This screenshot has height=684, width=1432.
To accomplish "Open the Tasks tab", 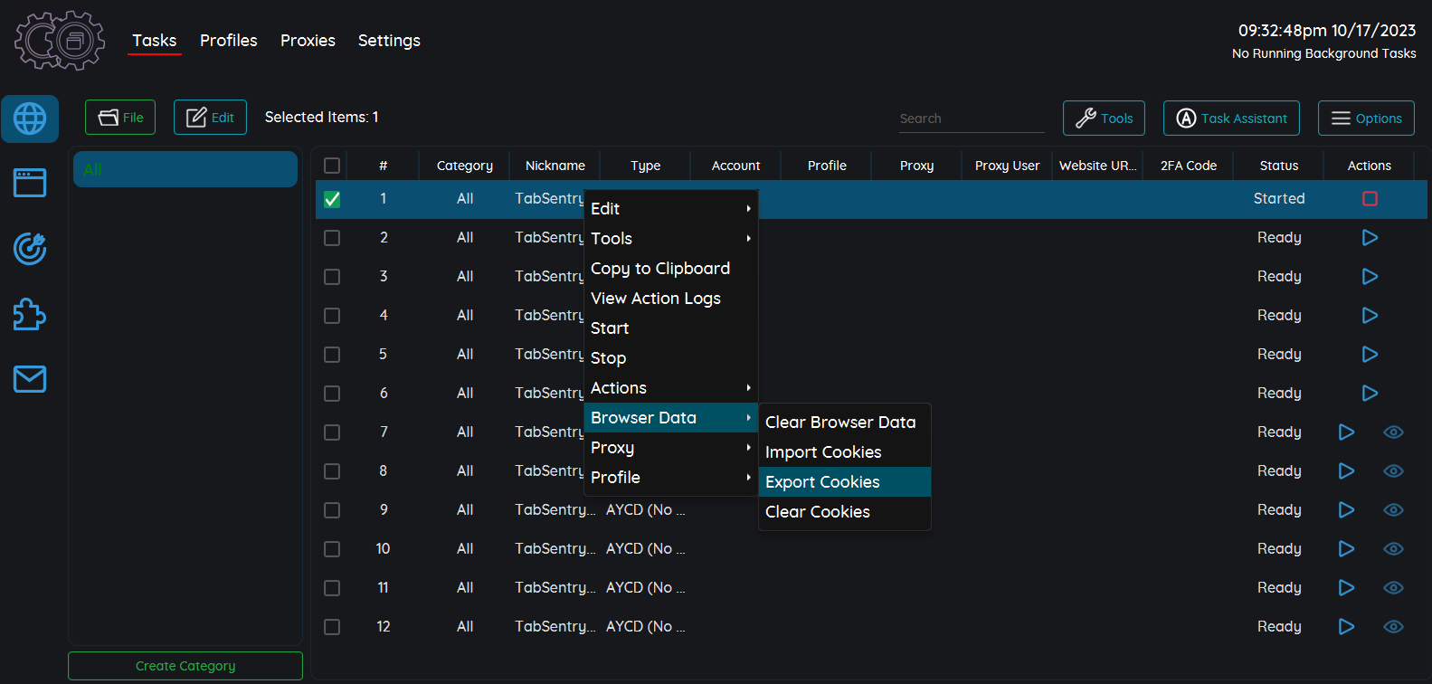I will (155, 41).
